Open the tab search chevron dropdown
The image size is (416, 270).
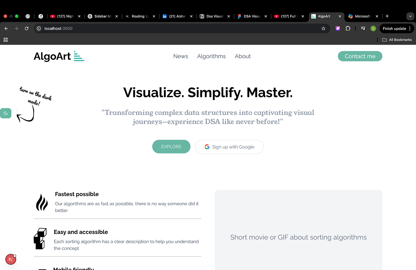click(410, 16)
